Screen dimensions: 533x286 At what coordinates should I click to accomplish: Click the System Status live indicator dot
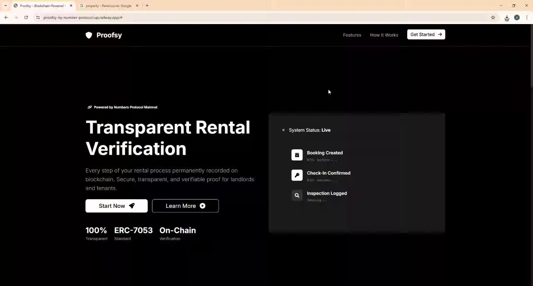click(284, 130)
